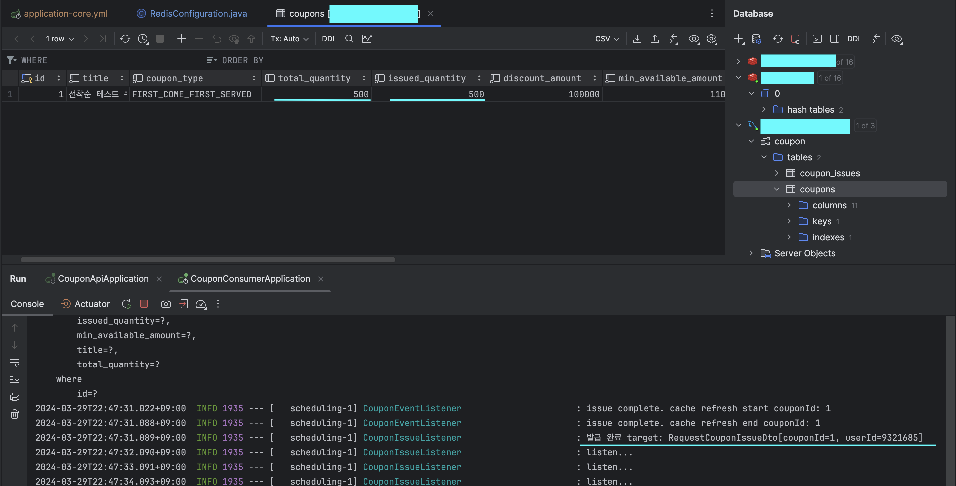
Task: Stop the CouponConsumerApplication run
Action: tap(144, 304)
